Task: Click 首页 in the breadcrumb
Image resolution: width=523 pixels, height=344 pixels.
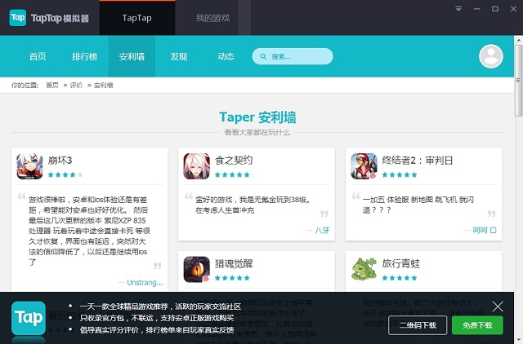Action: point(52,86)
